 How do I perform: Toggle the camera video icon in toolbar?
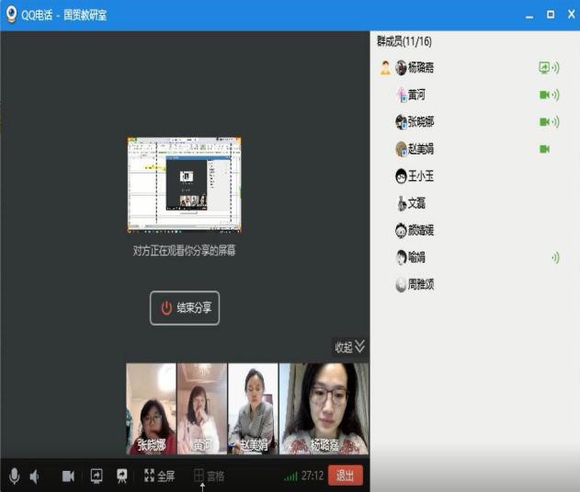68,476
